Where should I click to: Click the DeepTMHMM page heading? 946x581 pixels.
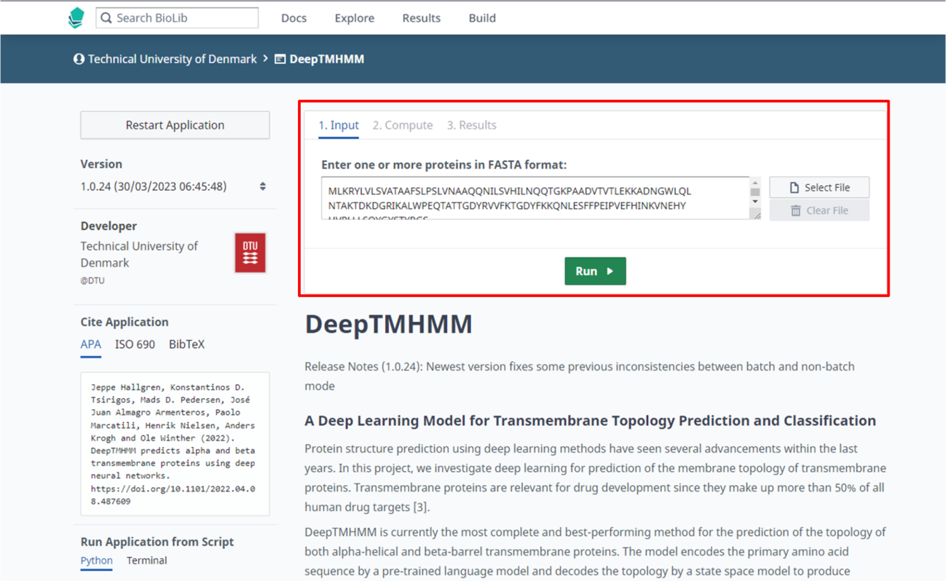389,324
